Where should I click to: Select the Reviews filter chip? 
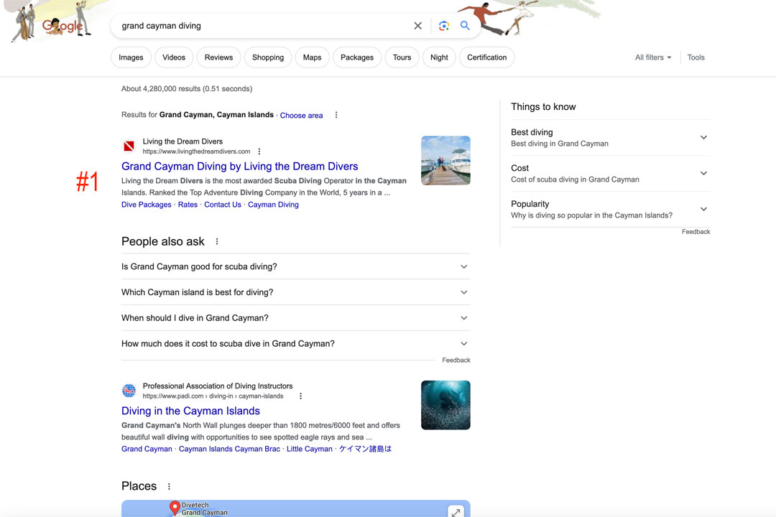coord(218,57)
